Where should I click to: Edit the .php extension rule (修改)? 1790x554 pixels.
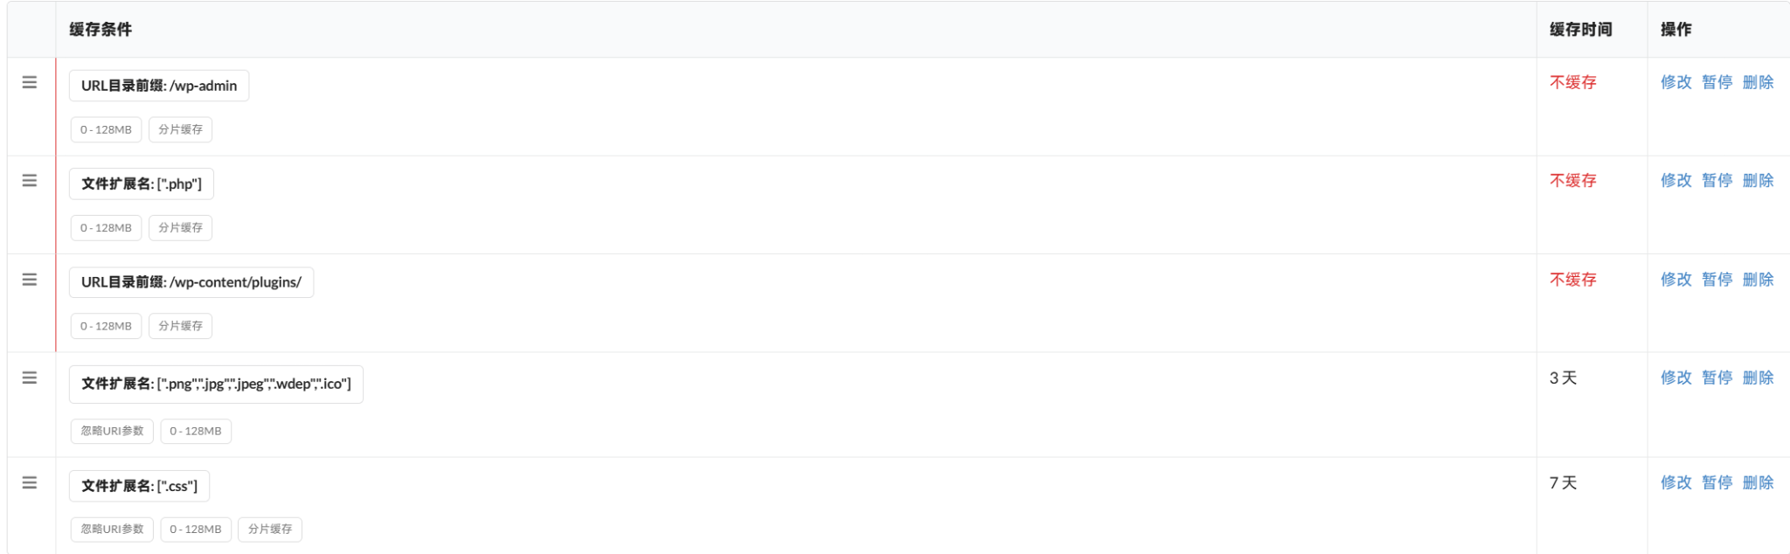1676,181
